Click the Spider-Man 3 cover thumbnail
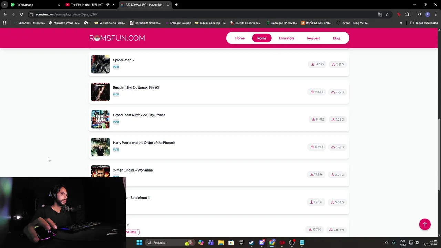This screenshot has width=441, height=248. coord(100,64)
